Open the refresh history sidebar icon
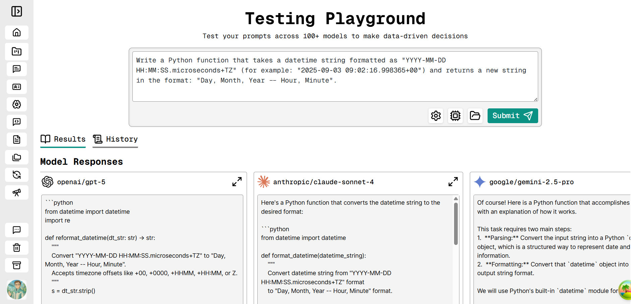Screen dimensions: 631x304 pos(16,175)
